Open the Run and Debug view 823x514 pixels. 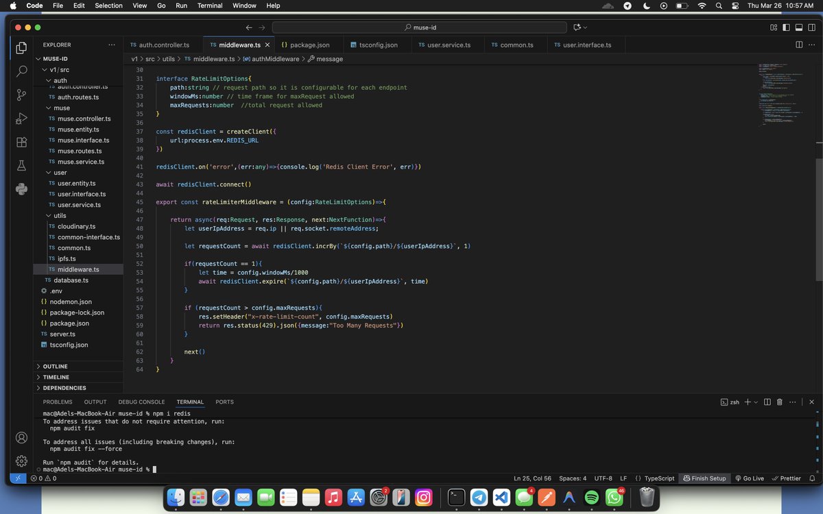point(21,119)
